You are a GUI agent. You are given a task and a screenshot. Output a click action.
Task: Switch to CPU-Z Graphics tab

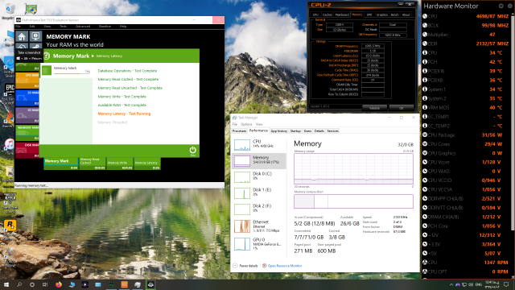click(x=382, y=14)
